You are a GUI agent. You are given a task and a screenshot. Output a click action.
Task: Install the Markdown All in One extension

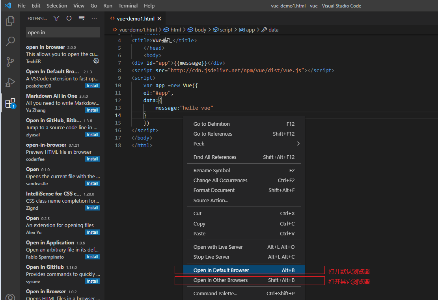tap(92, 110)
